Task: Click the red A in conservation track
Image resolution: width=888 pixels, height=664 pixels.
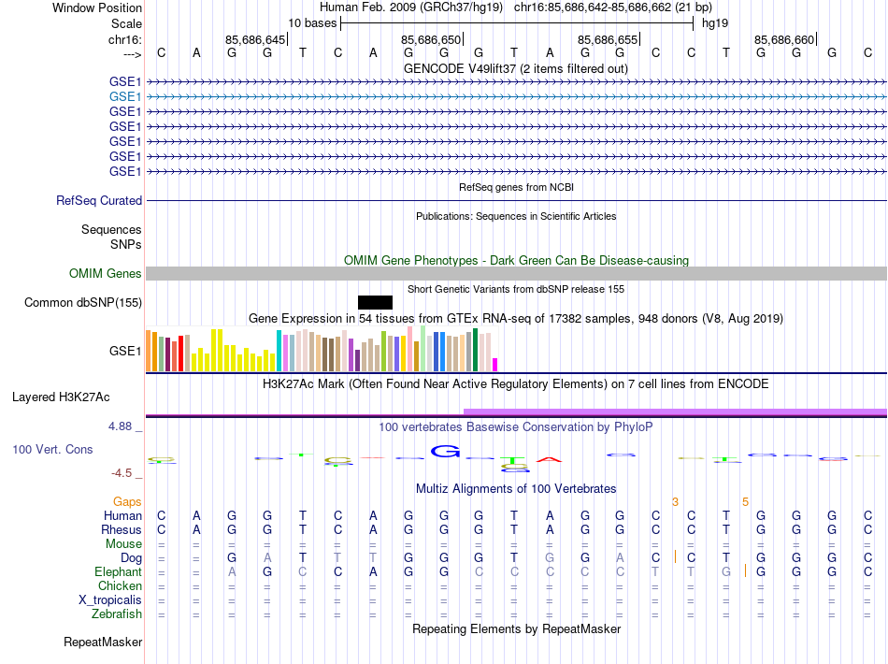Action: (x=550, y=459)
